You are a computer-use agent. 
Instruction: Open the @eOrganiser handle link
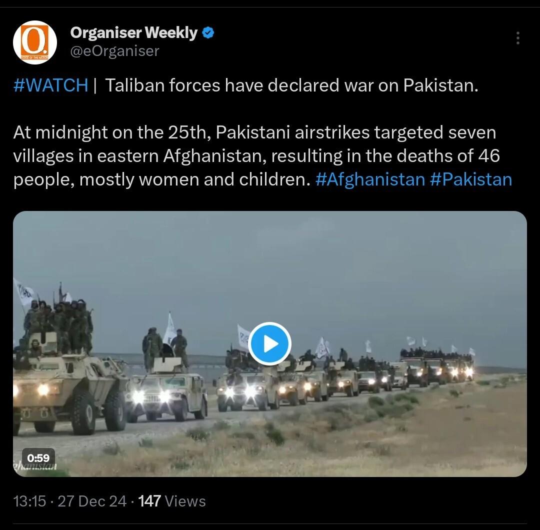point(114,51)
